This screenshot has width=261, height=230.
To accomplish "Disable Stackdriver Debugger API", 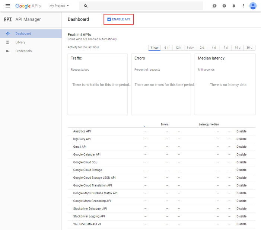I will coord(241,209).
